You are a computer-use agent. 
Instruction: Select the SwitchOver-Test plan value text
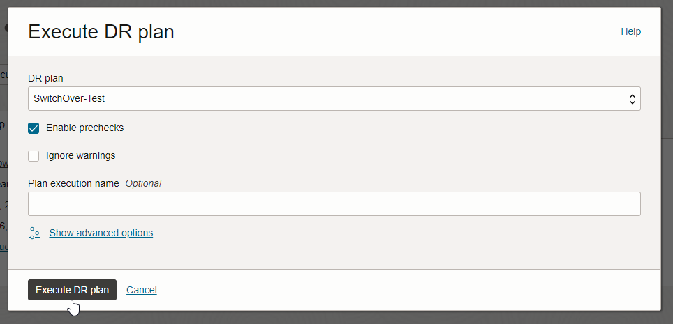69,99
